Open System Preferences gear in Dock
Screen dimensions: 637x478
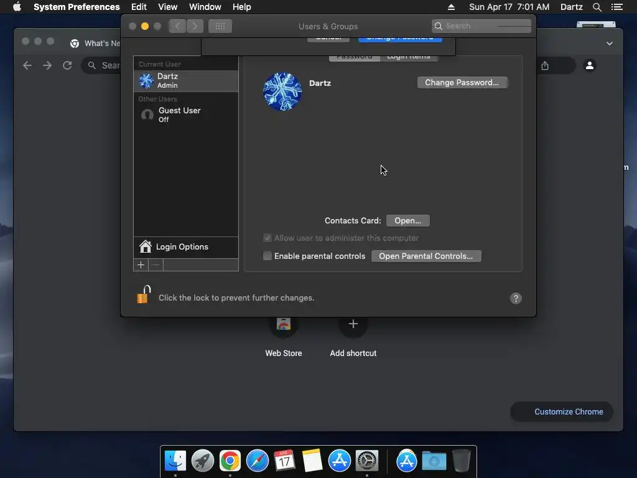pos(367,461)
